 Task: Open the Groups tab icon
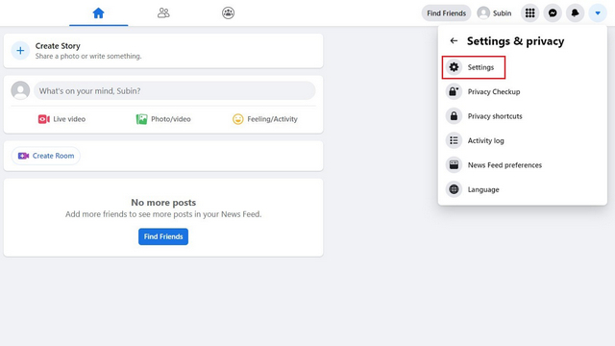228,12
